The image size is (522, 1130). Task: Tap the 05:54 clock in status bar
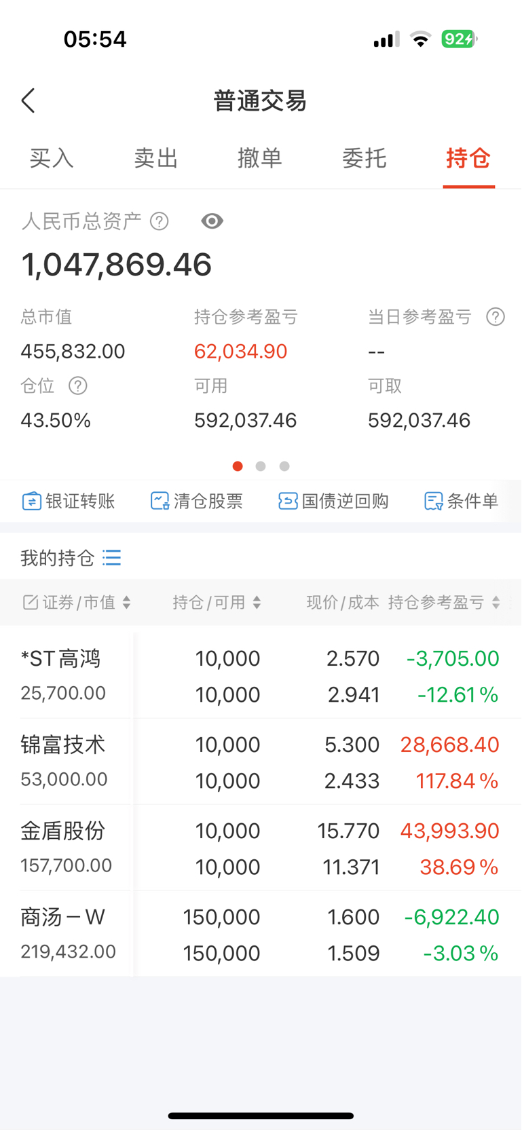click(95, 39)
